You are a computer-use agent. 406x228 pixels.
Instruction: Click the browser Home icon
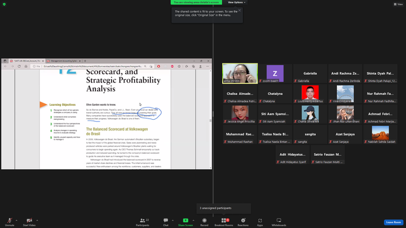(x=26, y=66)
